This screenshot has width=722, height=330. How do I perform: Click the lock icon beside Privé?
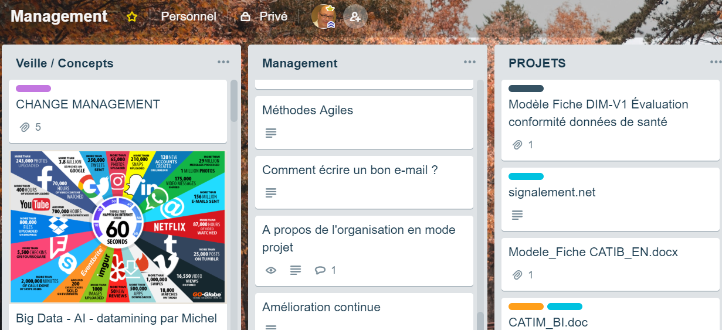click(246, 17)
